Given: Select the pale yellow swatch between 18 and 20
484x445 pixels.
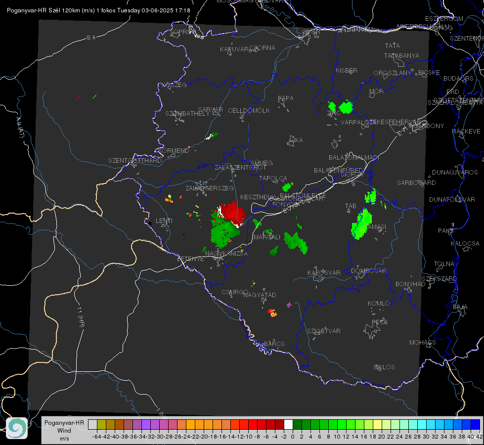Looking at the screenshot, I should tap(378, 424).
